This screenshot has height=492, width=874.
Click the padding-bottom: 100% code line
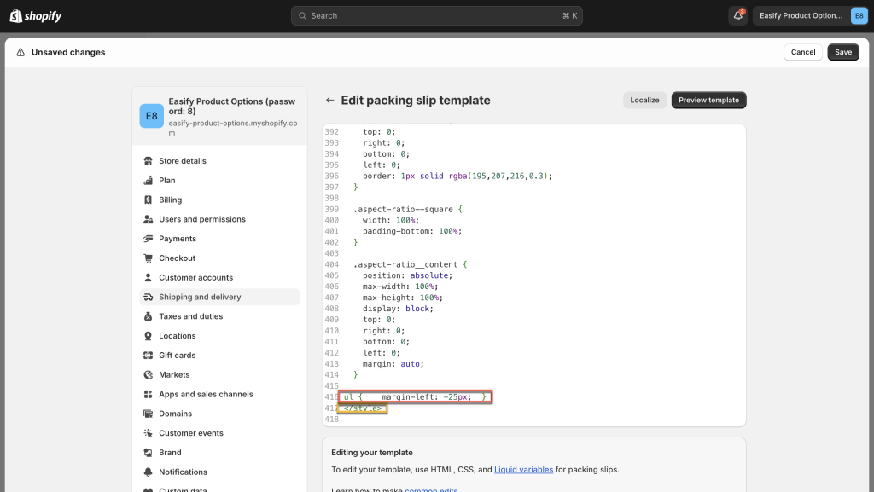[x=412, y=232]
